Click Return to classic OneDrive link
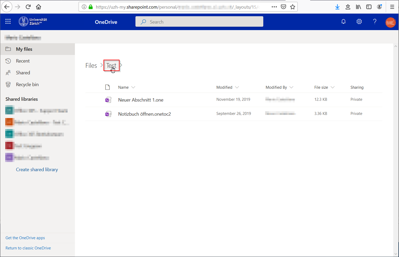Image resolution: width=399 pixels, height=257 pixels. click(x=28, y=248)
